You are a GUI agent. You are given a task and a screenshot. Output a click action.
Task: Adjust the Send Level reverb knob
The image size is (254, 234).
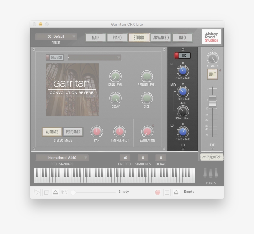[116, 75]
